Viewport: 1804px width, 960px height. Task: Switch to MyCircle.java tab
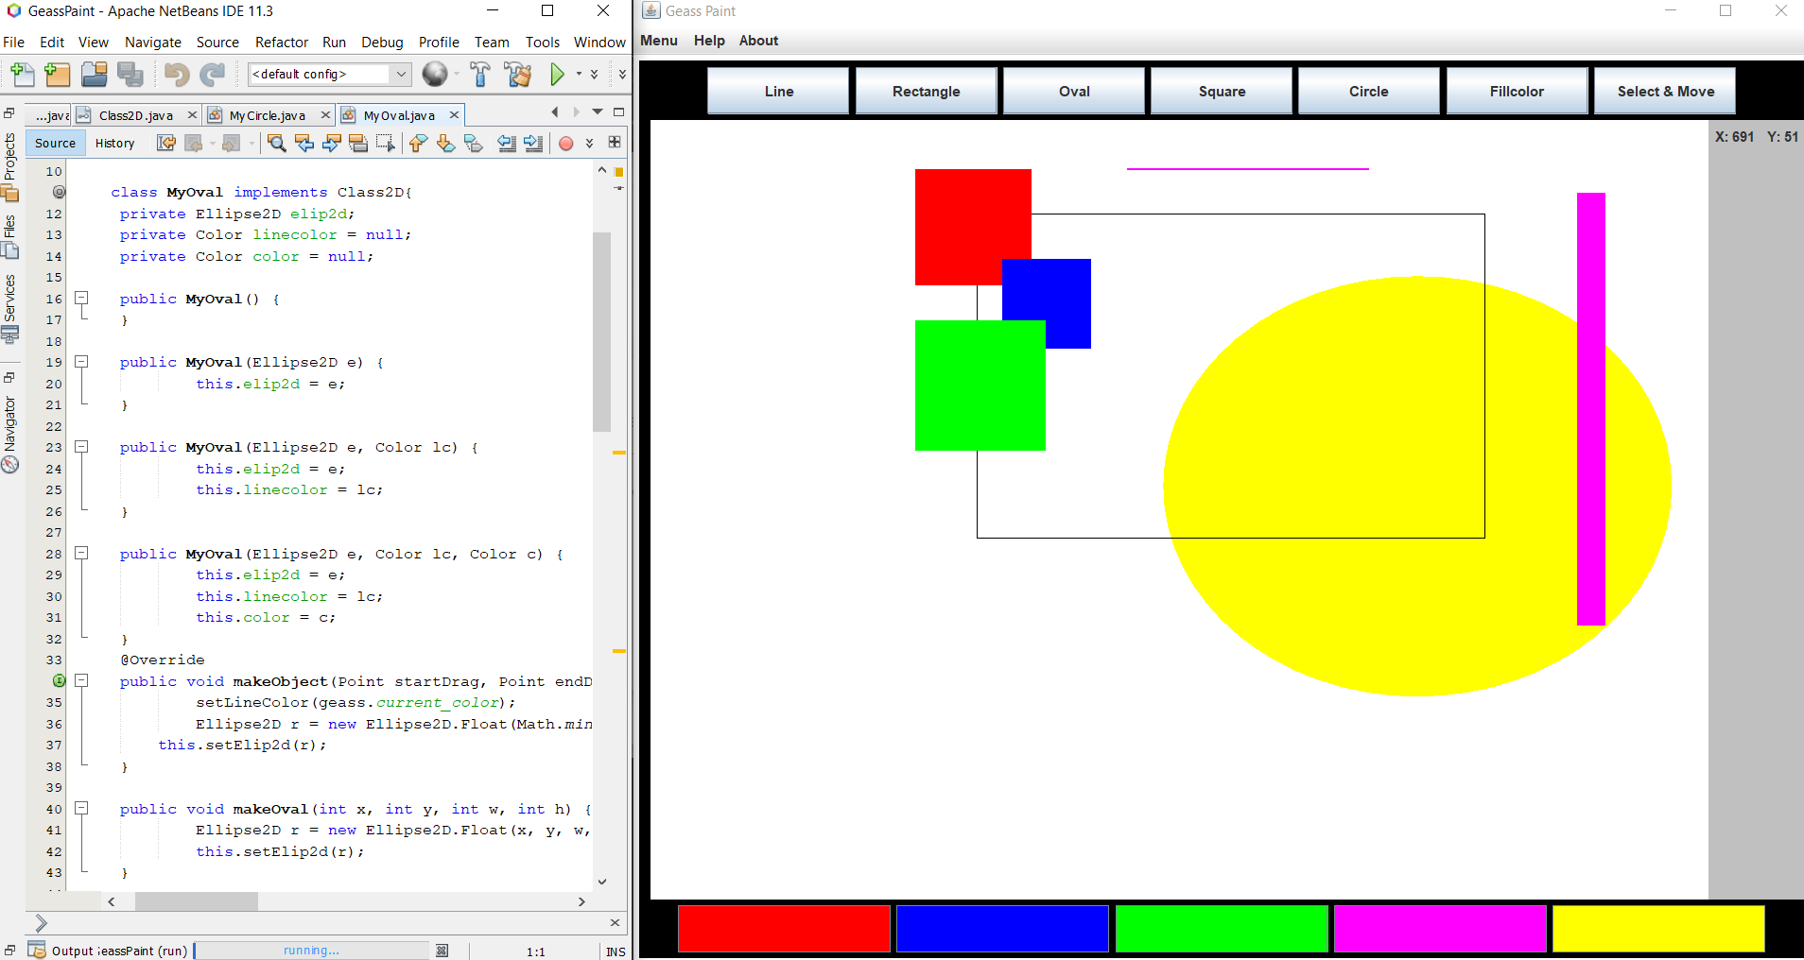point(268,115)
